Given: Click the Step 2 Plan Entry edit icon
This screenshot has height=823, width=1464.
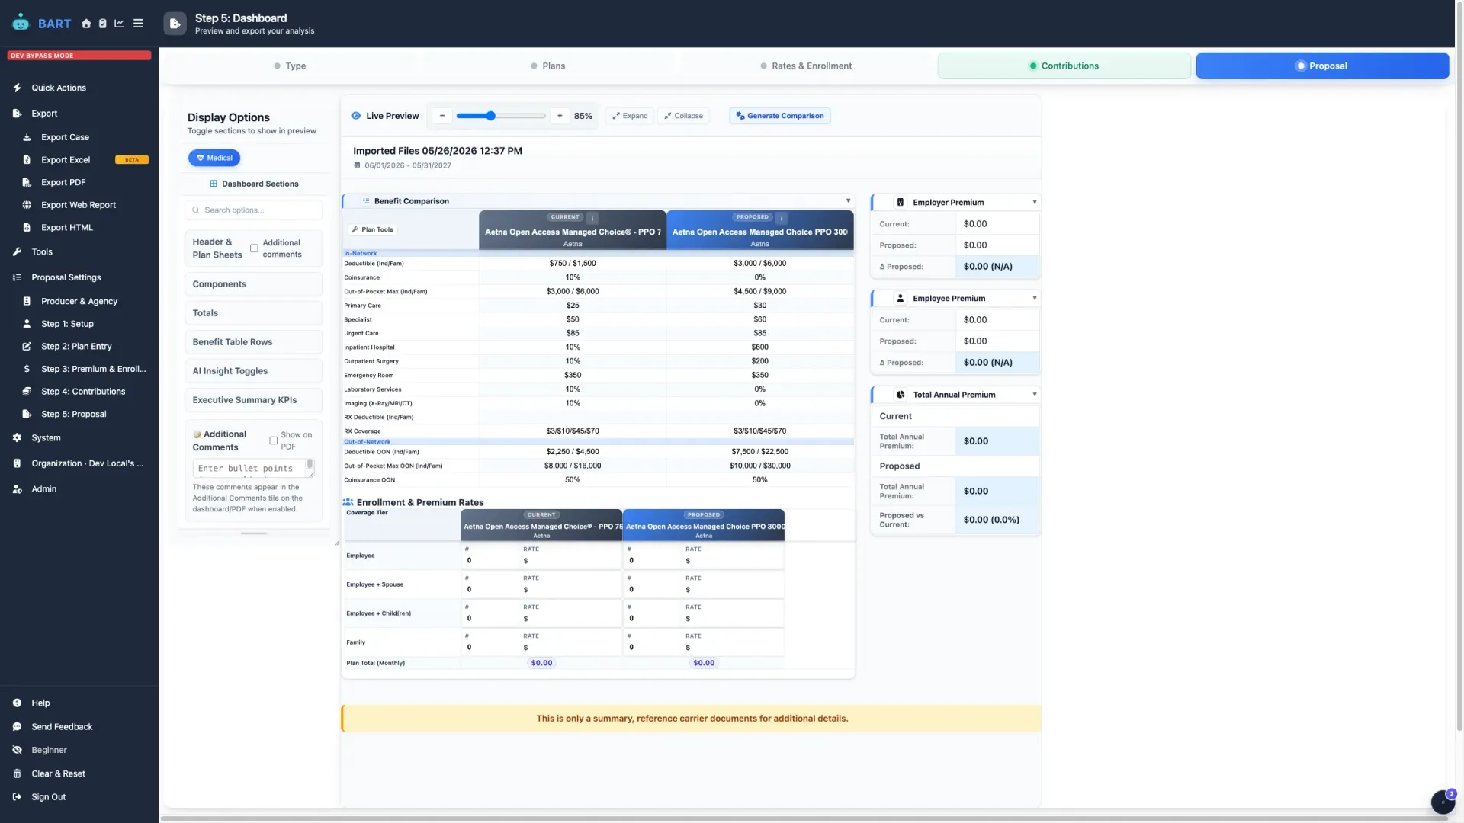Looking at the screenshot, I should click(x=27, y=347).
